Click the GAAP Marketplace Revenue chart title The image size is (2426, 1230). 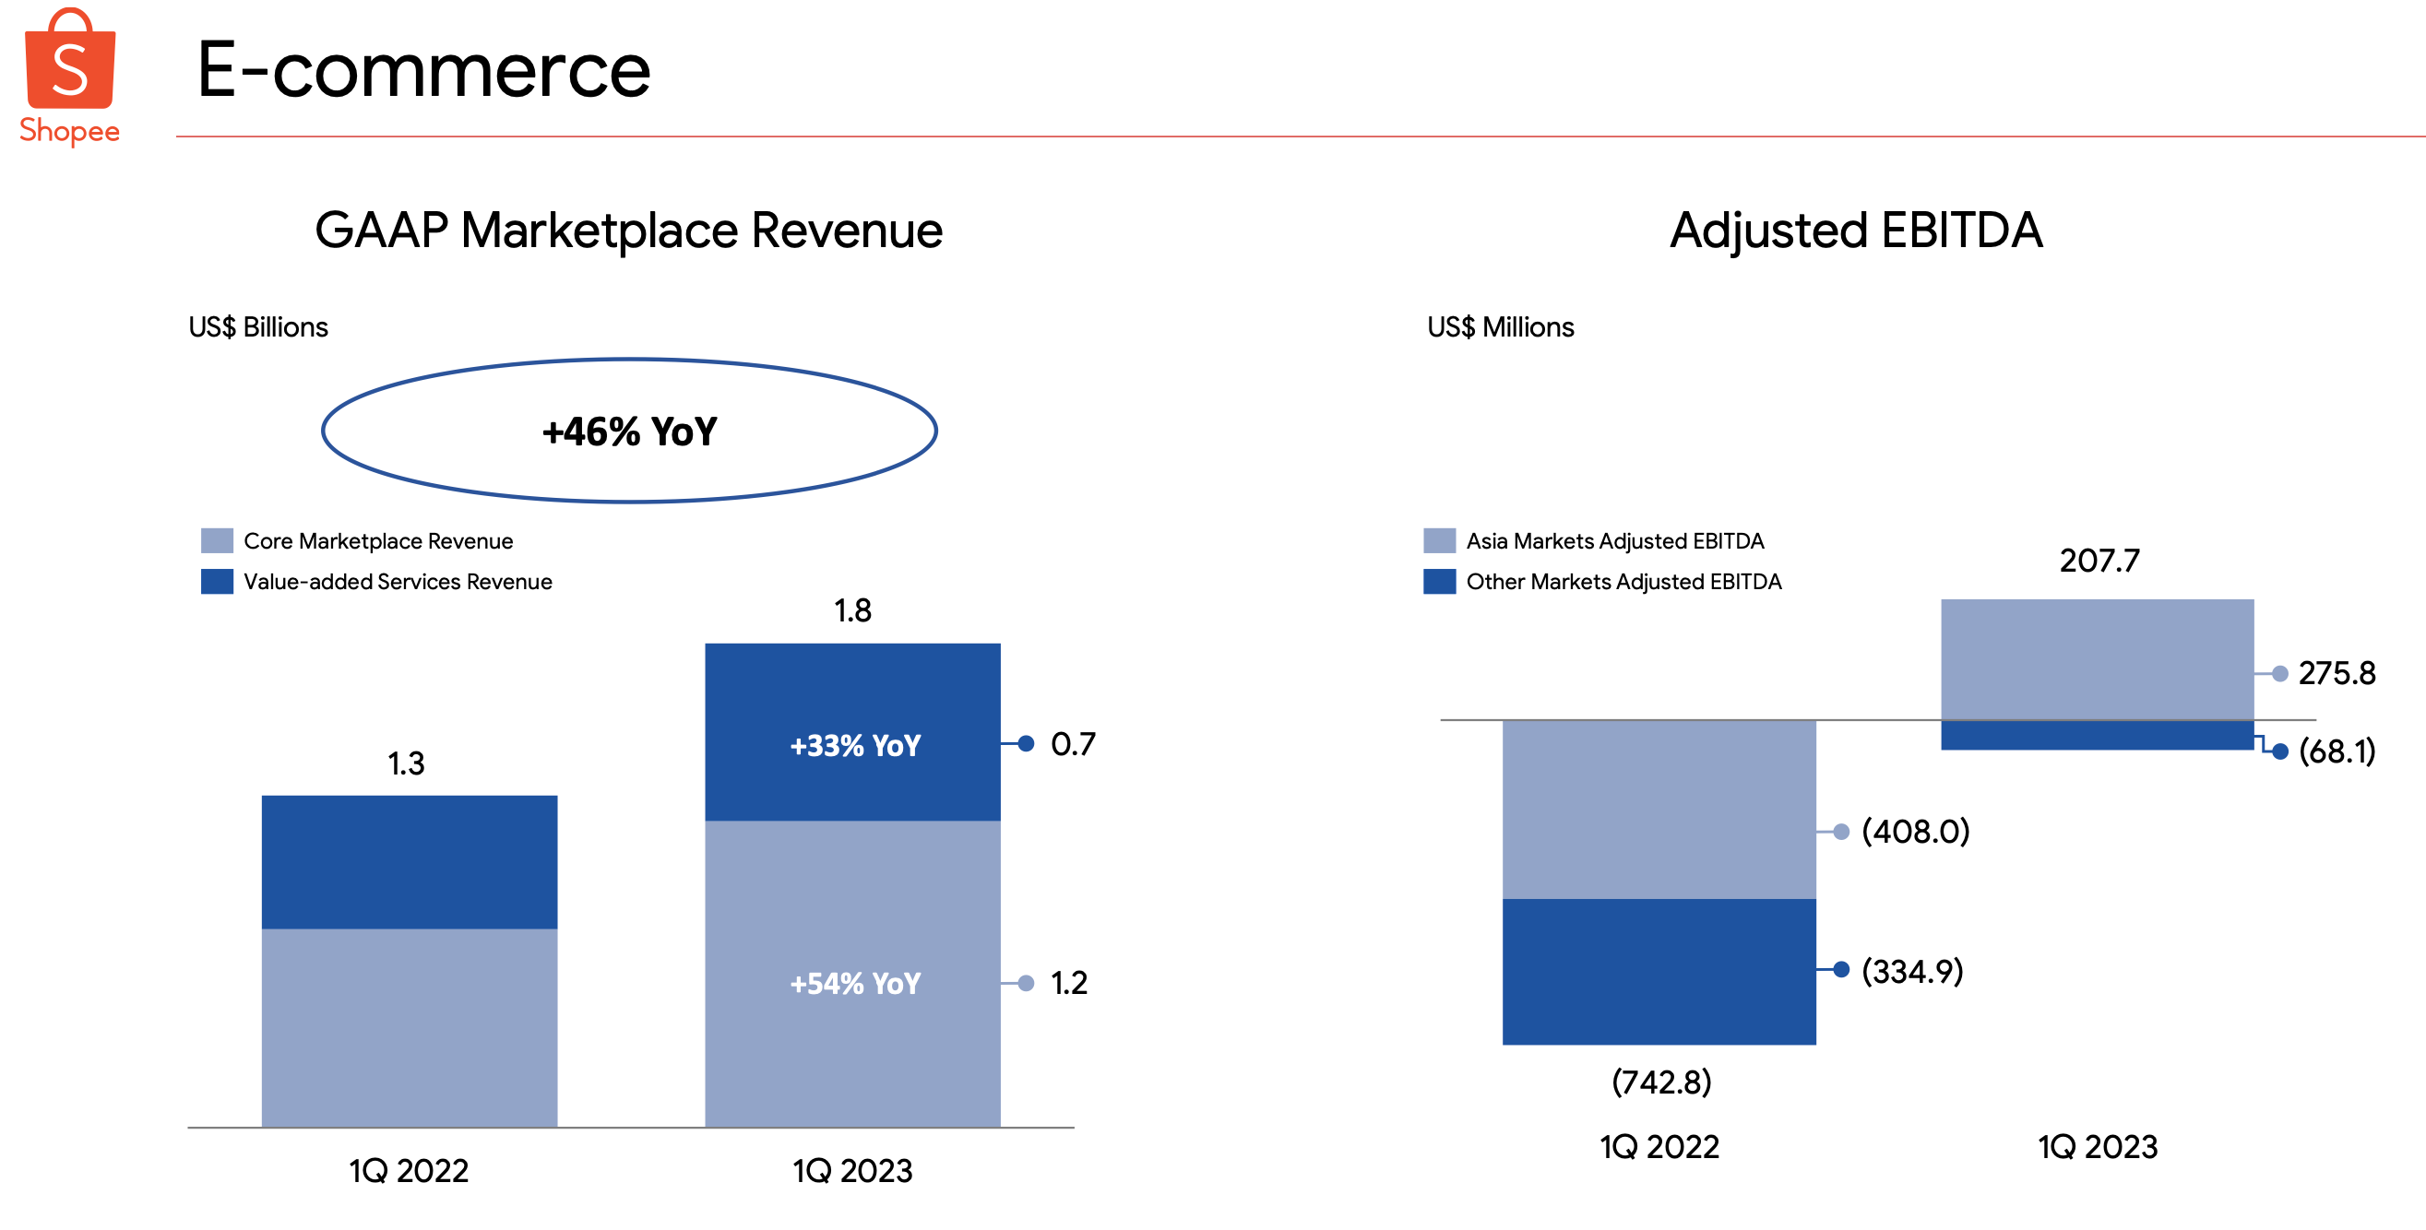coord(628,231)
